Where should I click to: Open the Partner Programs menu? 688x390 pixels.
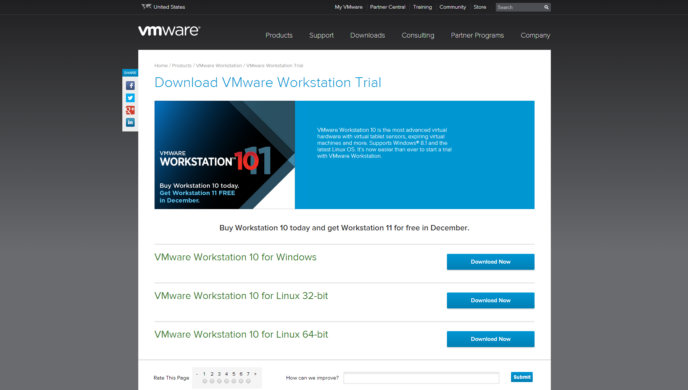pyautogui.click(x=477, y=35)
